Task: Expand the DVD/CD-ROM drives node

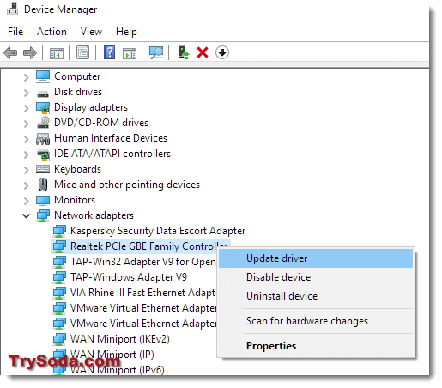Action: [x=26, y=124]
